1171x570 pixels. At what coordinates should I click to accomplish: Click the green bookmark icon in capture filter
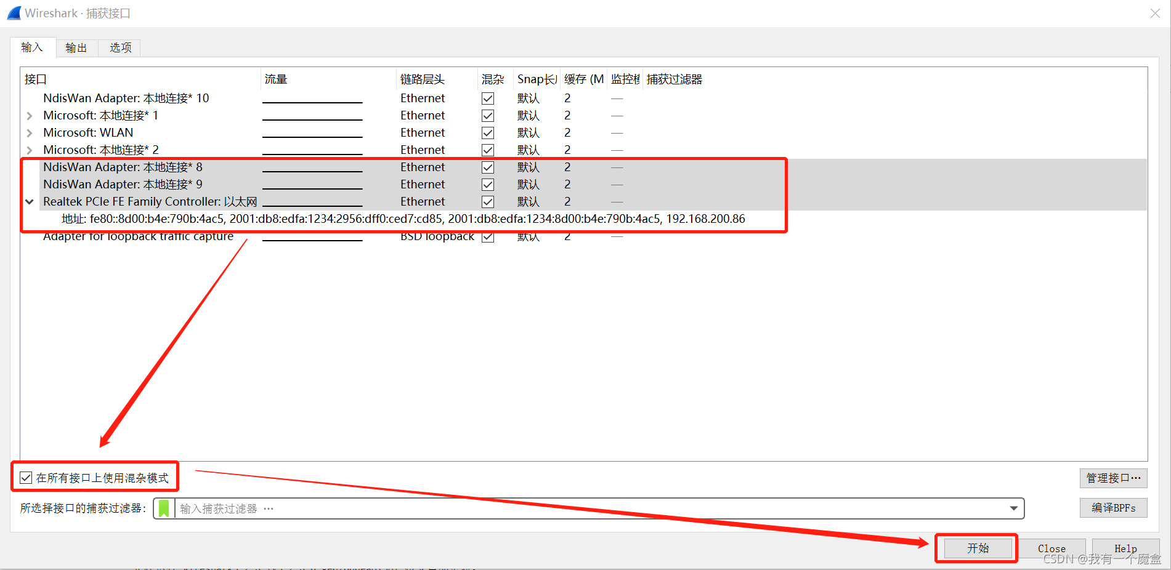click(164, 508)
